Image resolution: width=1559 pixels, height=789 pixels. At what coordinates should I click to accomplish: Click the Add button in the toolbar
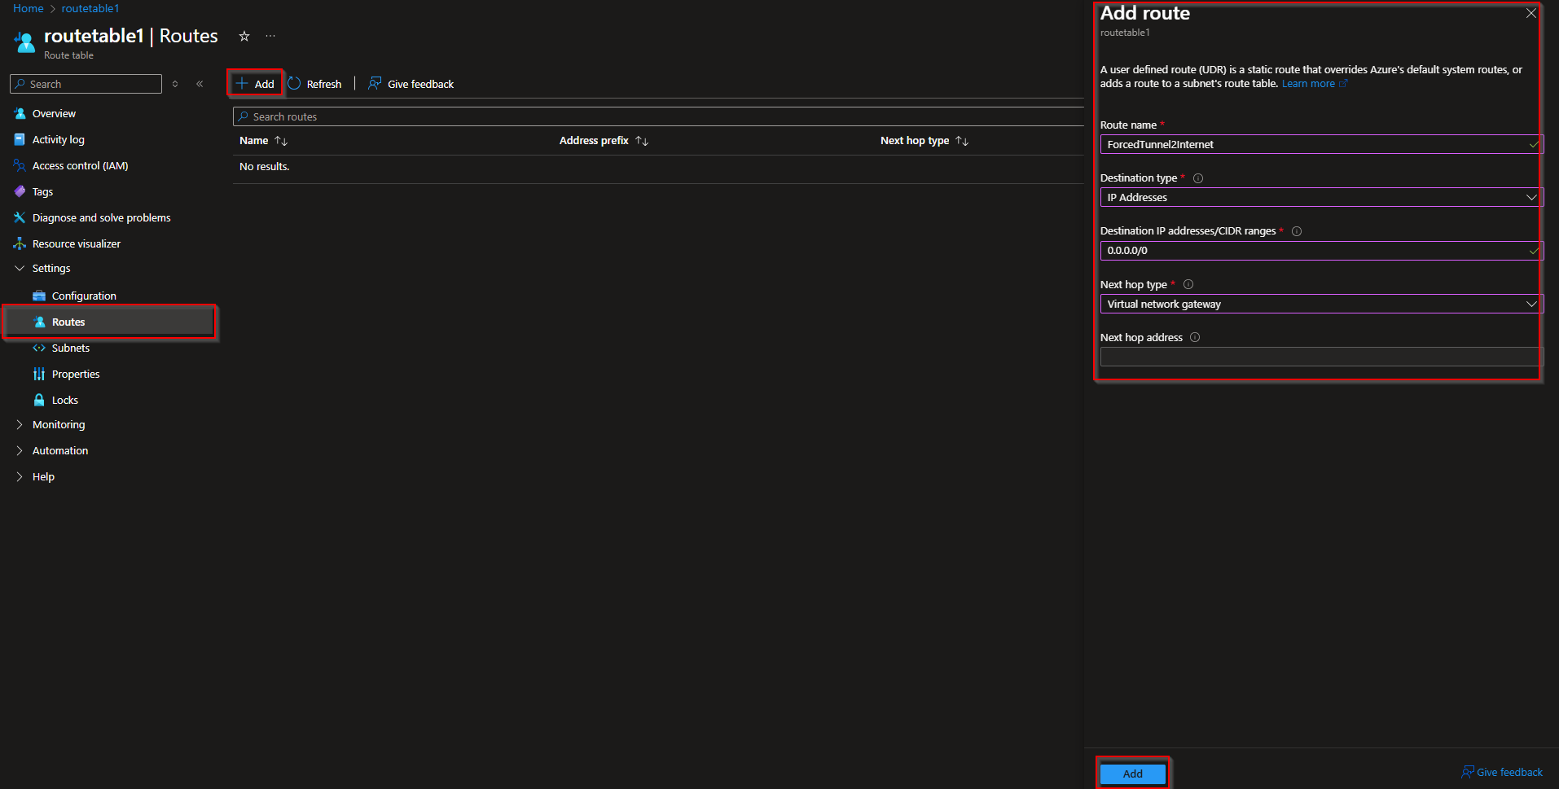pos(256,84)
